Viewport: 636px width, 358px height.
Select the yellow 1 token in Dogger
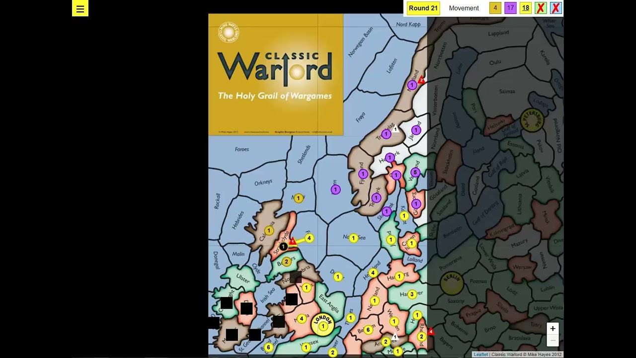click(338, 276)
